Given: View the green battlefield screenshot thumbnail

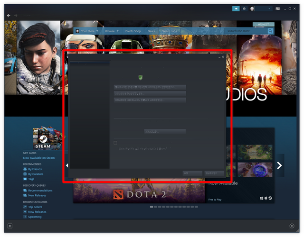Looking at the screenshot, I should pyautogui.click(x=255, y=152).
